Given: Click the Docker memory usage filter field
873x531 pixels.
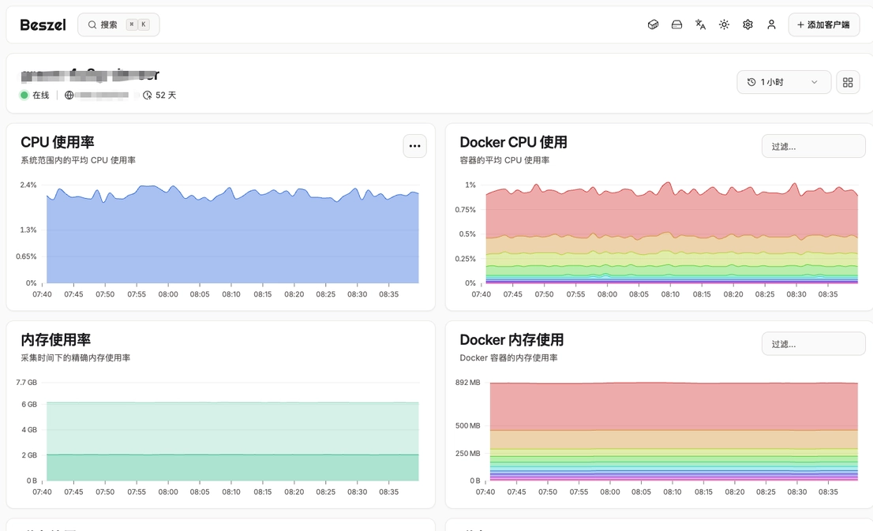Looking at the screenshot, I should click(814, 344).
